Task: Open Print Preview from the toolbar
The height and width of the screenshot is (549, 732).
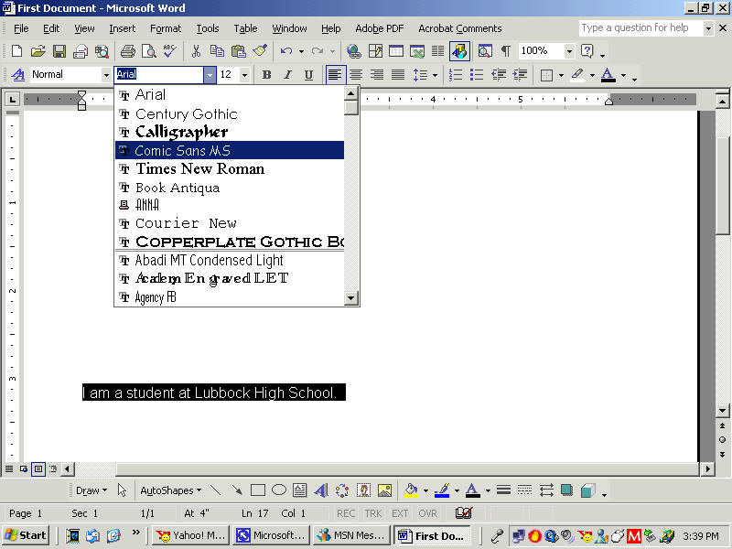Action: pyautogui.click(x=149, y=51)
